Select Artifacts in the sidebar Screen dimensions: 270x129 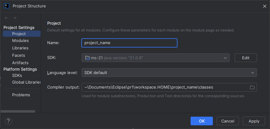20,63
